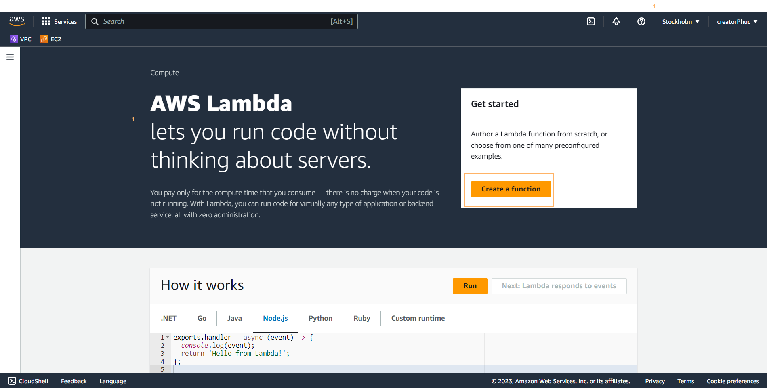This screenshot has width=767, height=388.
Task: Select the Ruby tab
Action: point(362,318)
